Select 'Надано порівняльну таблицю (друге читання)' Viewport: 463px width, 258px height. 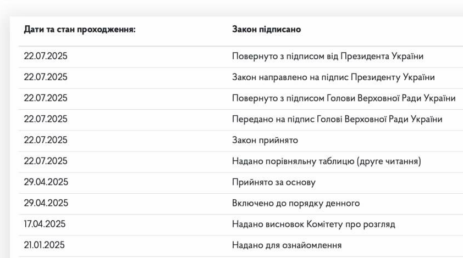tap(327, 161)
